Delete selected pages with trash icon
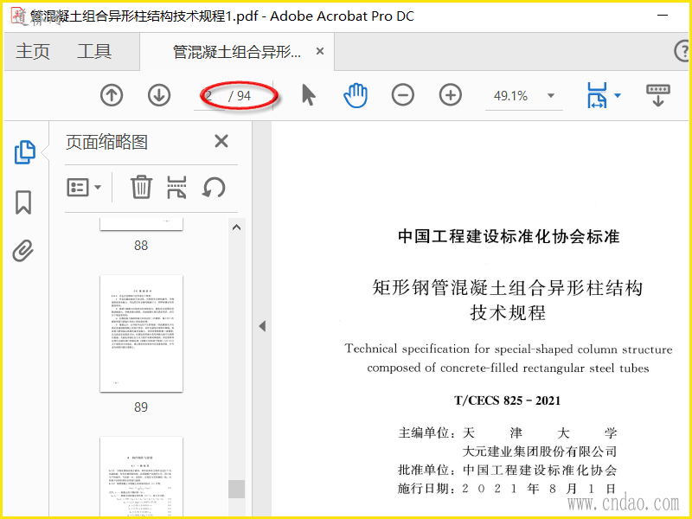Screen dimensions: 692x519 141,187
